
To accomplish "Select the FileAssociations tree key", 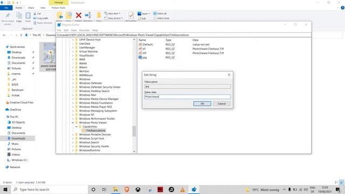I will pos(96,130).
